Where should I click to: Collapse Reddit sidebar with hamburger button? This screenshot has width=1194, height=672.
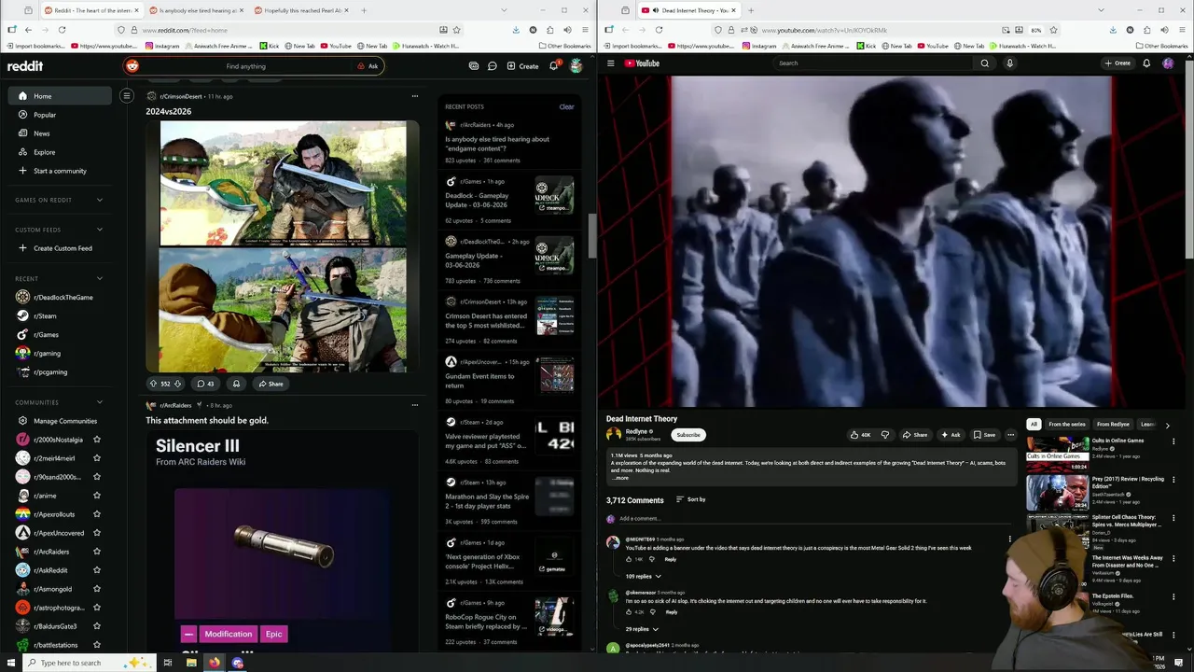(x=127, y=95)
